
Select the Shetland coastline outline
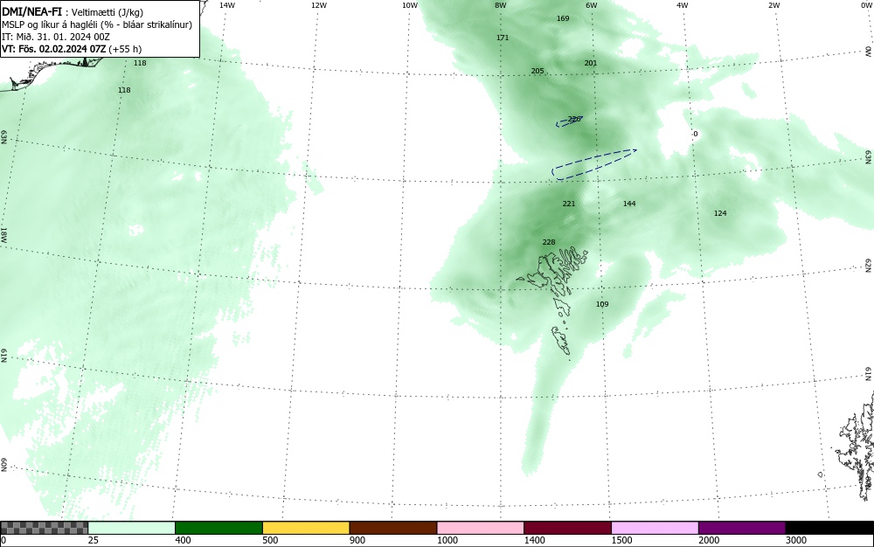[x=857, y=446]
